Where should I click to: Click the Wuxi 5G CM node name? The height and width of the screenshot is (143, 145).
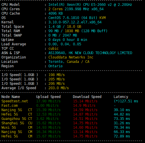point(17,128)
